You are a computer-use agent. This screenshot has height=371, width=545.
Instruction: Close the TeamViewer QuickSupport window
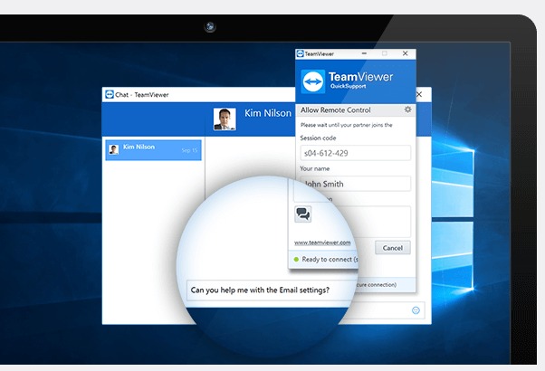tap(404, 54)
